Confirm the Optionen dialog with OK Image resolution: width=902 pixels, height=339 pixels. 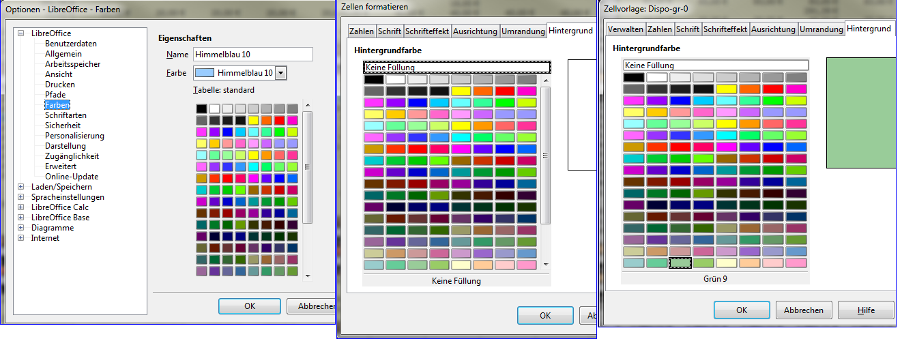pos(250,306)
